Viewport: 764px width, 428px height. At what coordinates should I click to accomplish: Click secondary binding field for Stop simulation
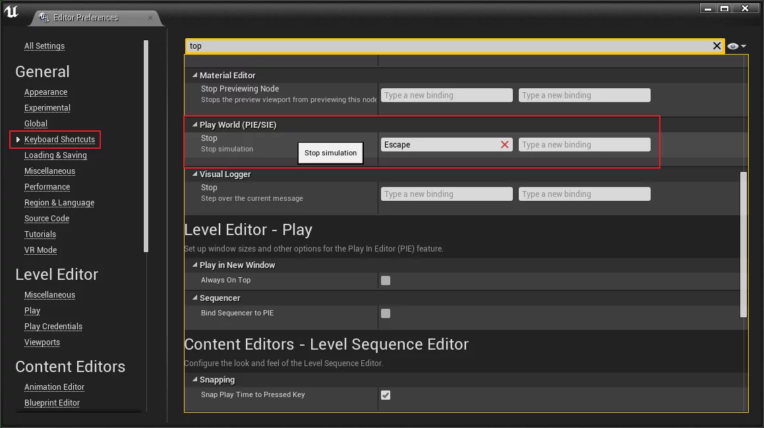584,145
